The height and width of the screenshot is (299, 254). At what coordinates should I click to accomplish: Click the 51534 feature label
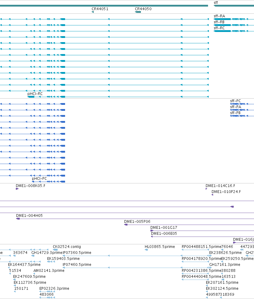click(x=15, y=270)
